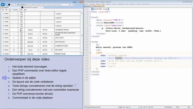Click the browser Forward arrow button
Screen dimensions: 193x109
(x=7, y=5)
